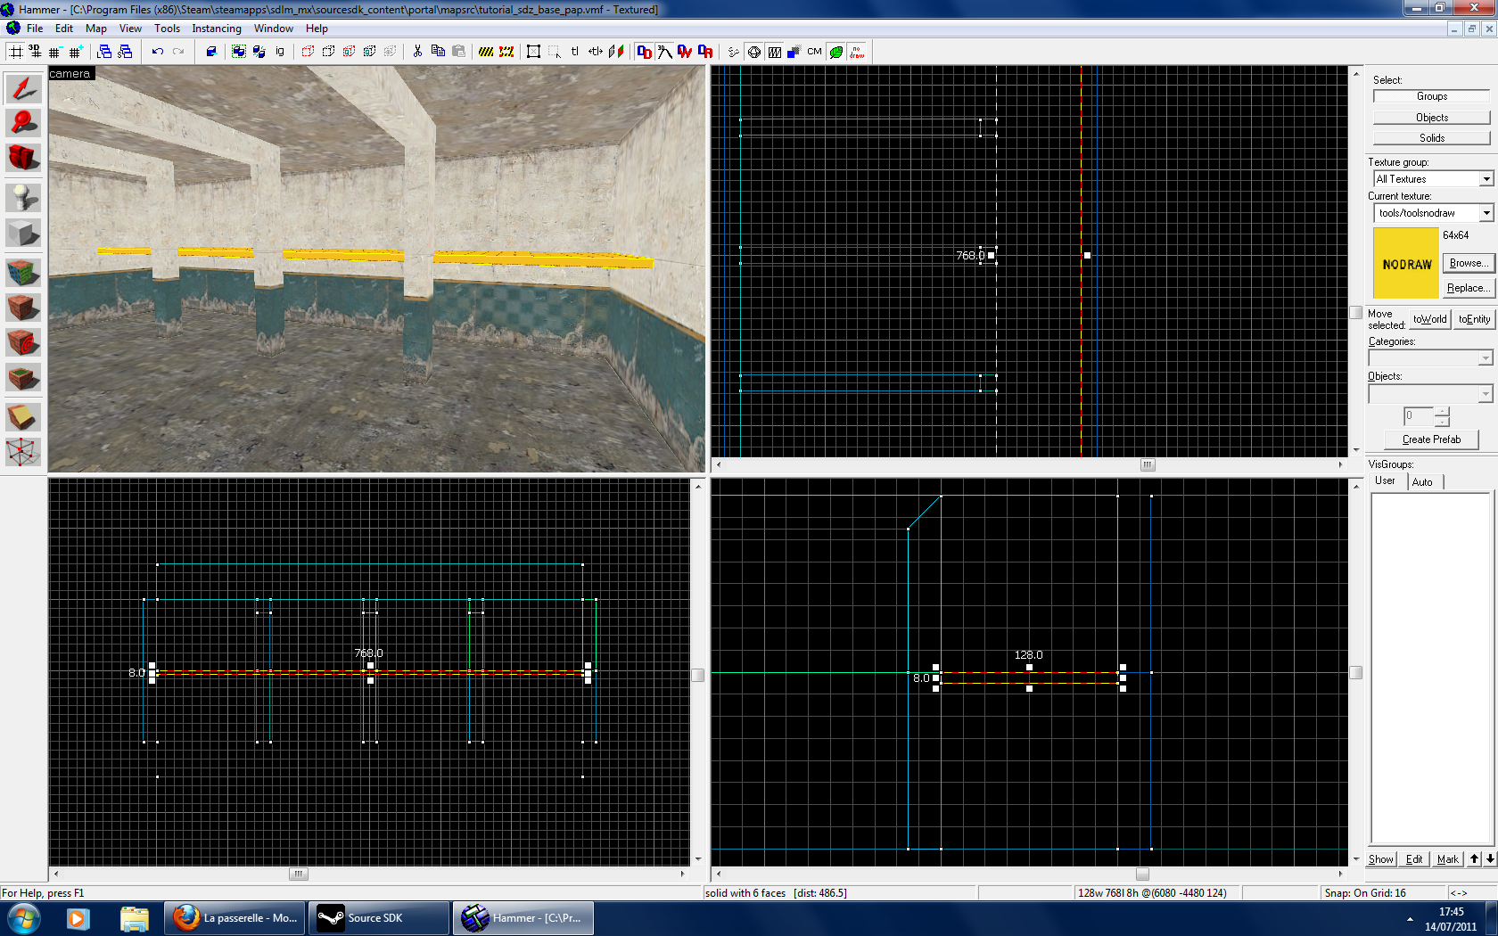Choose the Camera tool
This screenshot has height=936, width=1498.
(x=23, y=158)
